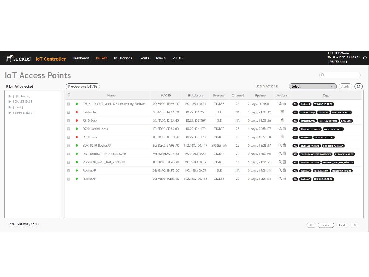Click RuckusAP tag on CM_H510_OUT_vriot row
Viewport: 369px width, 277px height.
tap(305, 104)
